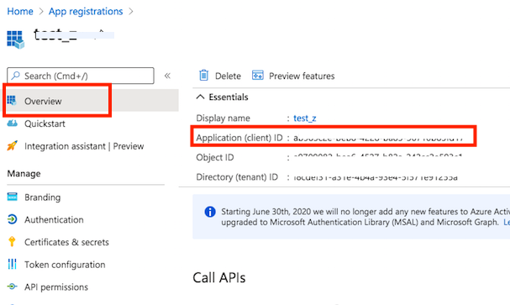Click the Object ID value
510x305 pixels.
[x=377, y=156]
